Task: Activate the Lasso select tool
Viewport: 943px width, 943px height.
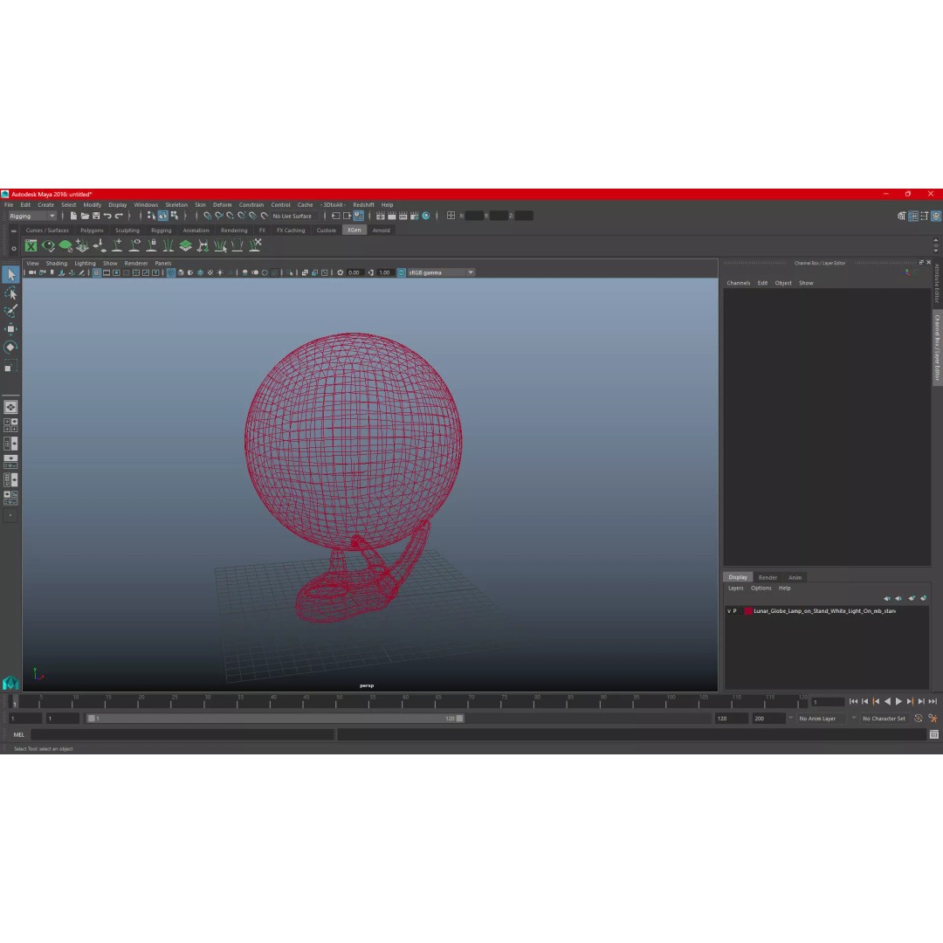Action: pos(10,293)
